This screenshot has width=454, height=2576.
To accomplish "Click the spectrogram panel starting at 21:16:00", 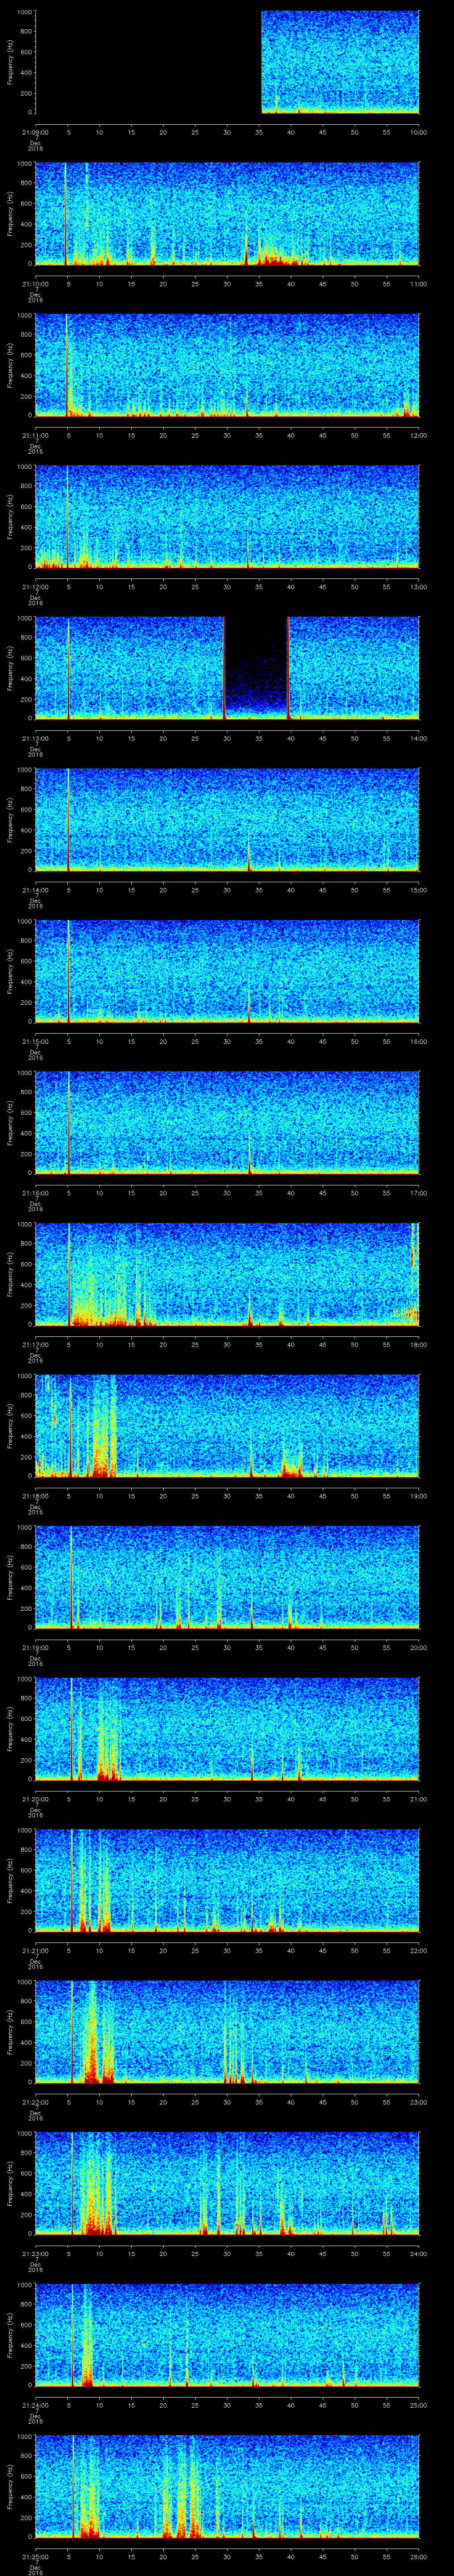I will tap(227, 1122).
